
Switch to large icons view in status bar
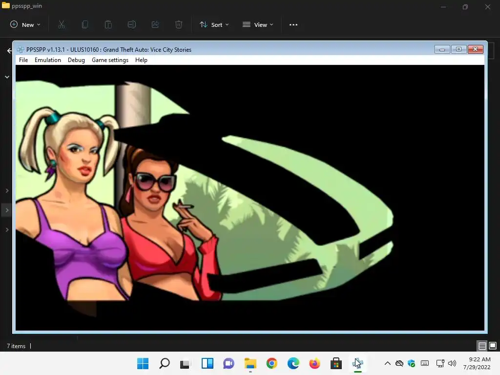(493, 346)
